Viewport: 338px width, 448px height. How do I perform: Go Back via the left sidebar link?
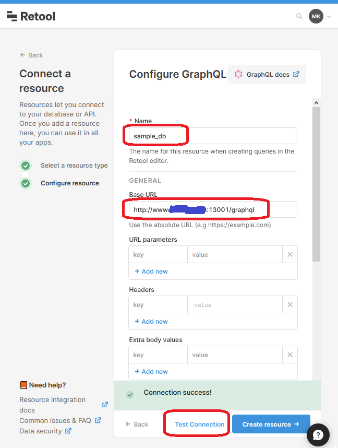[31, 55]
